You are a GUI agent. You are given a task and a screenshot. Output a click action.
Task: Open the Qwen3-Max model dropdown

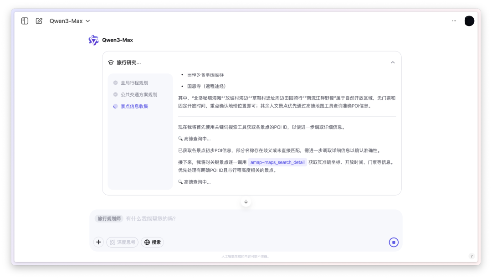(x=70, y=21)
